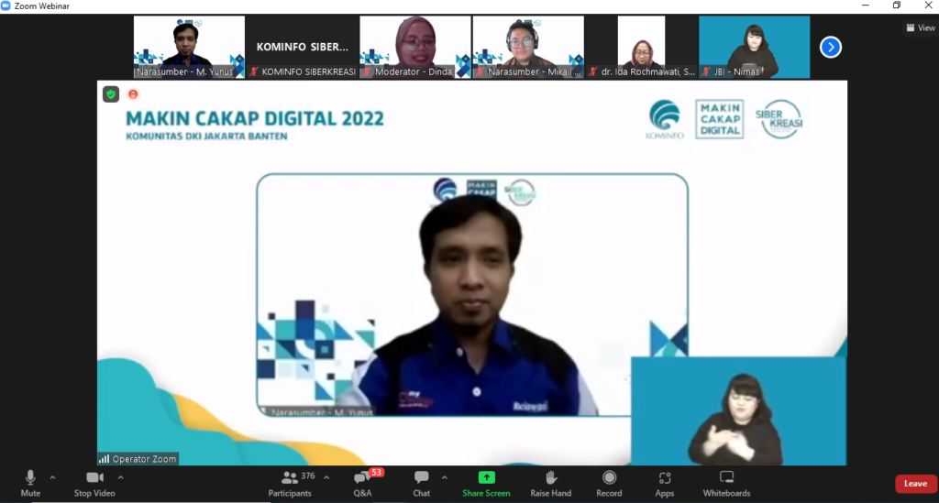Viewport: 939px width, 503px height.
Task: Expand audio options arrow beside Mute
Action: pos(52,477)
